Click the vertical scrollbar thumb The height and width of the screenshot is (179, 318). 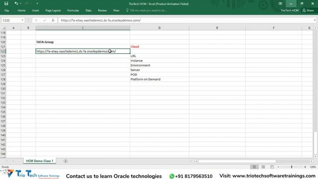point(316,142)
